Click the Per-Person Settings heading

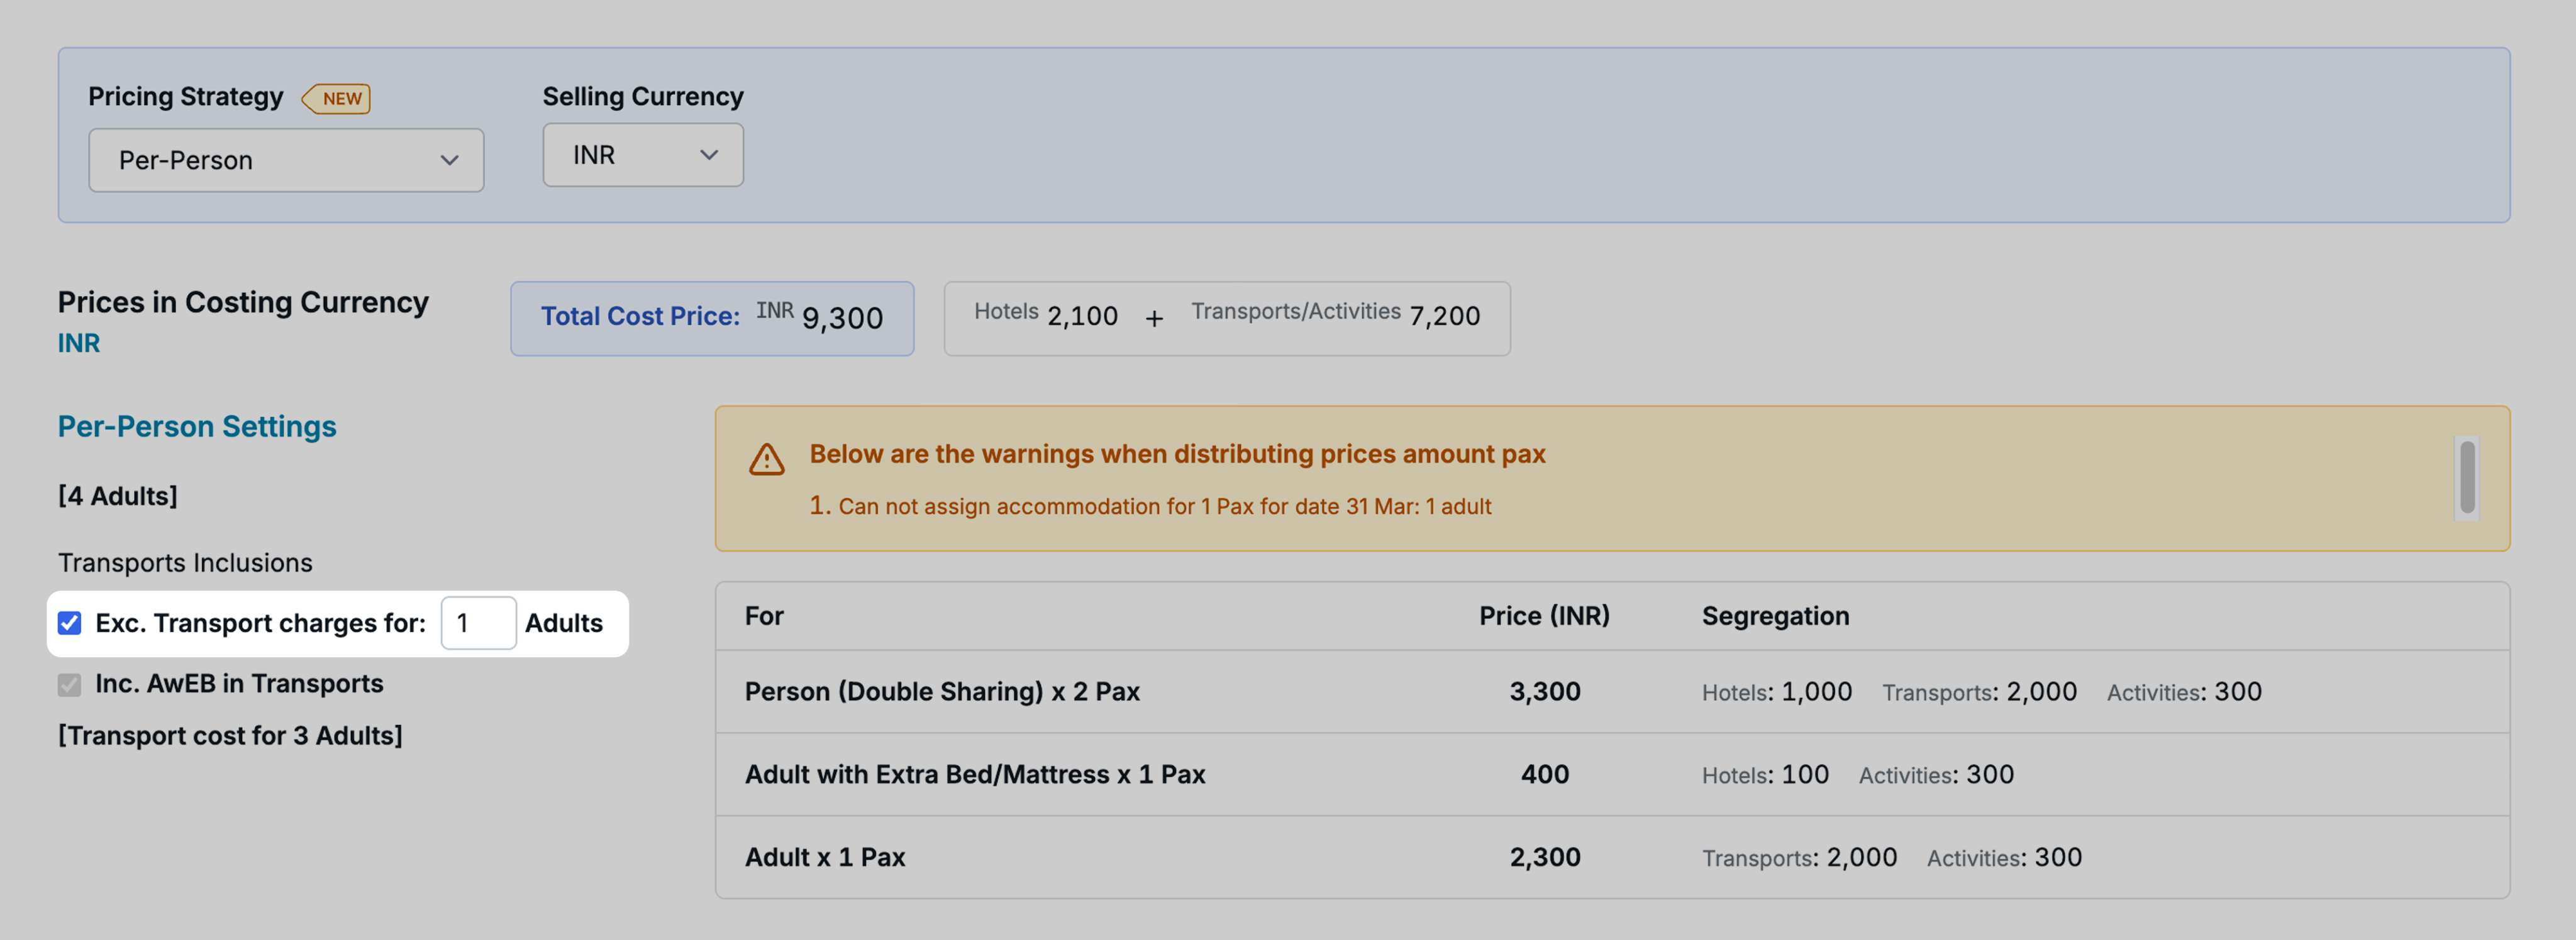197,427
